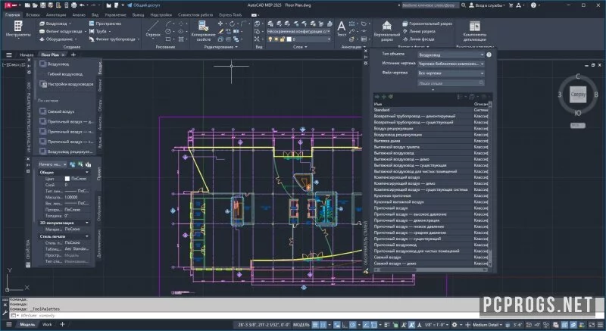Toggle dynamic input in status bar
Screen dimensions: 606x331
pos(337,325)
